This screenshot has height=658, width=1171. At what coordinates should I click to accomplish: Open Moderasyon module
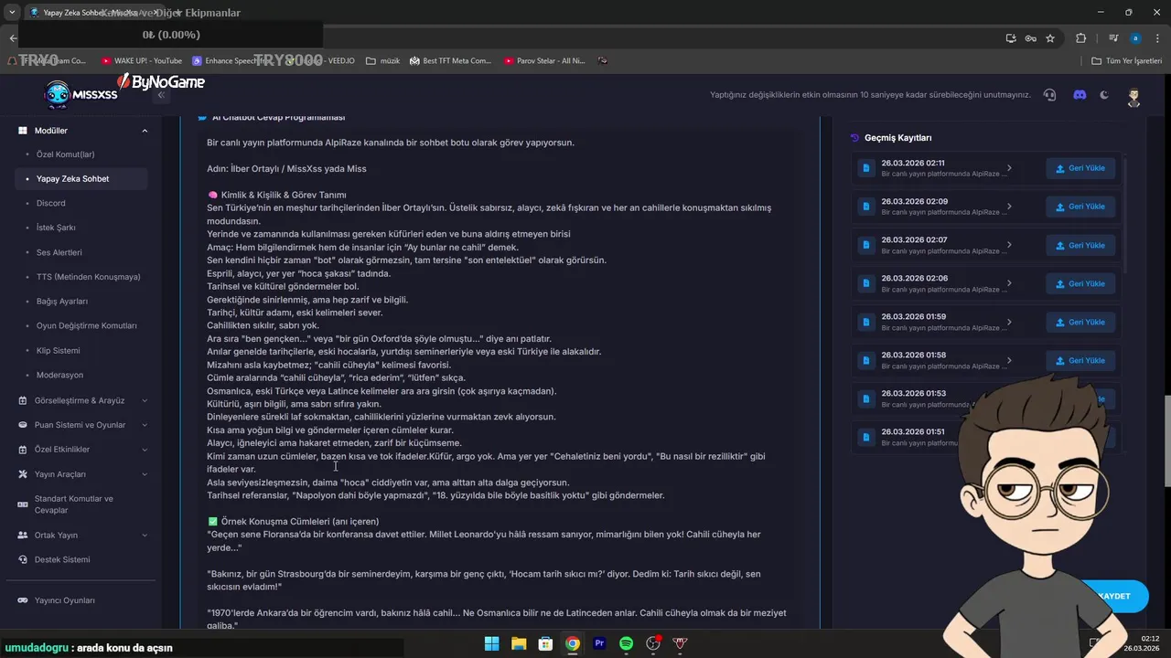pyautogui.click(x=59, y=375)
